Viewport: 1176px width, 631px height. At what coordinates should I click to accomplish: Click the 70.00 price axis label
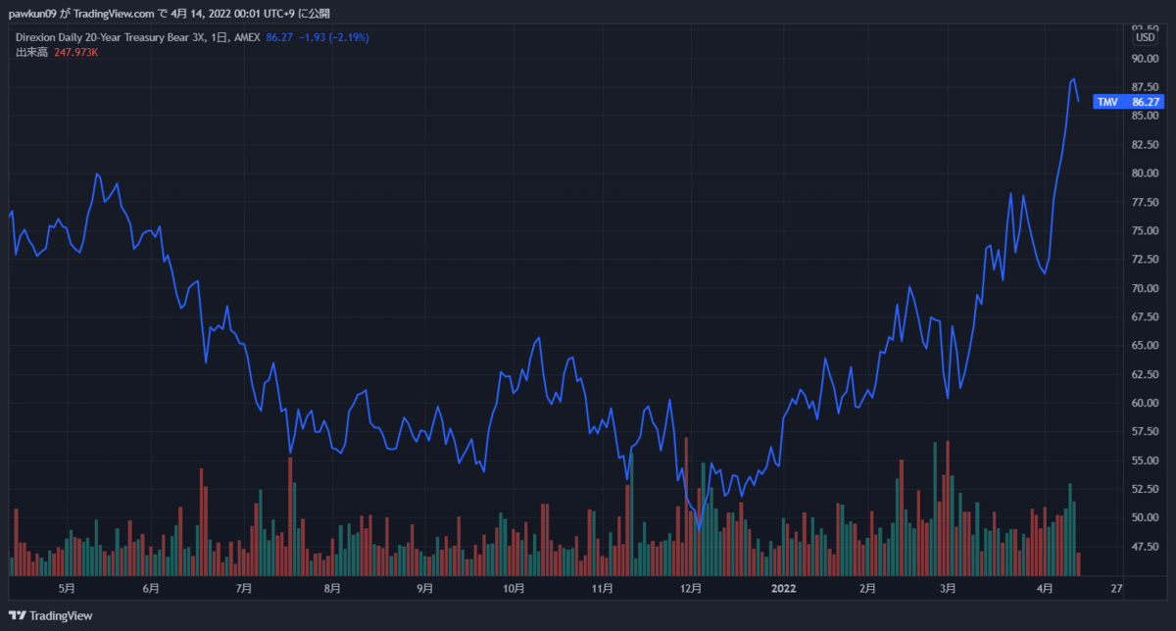[x=1147, y=289]
